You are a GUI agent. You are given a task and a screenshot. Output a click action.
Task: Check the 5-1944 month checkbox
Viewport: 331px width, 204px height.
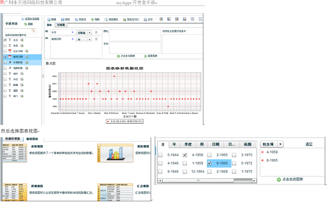[x=160, y=155]
